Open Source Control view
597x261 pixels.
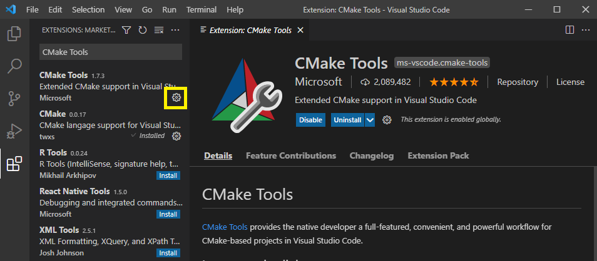click(x=14, y=98)
